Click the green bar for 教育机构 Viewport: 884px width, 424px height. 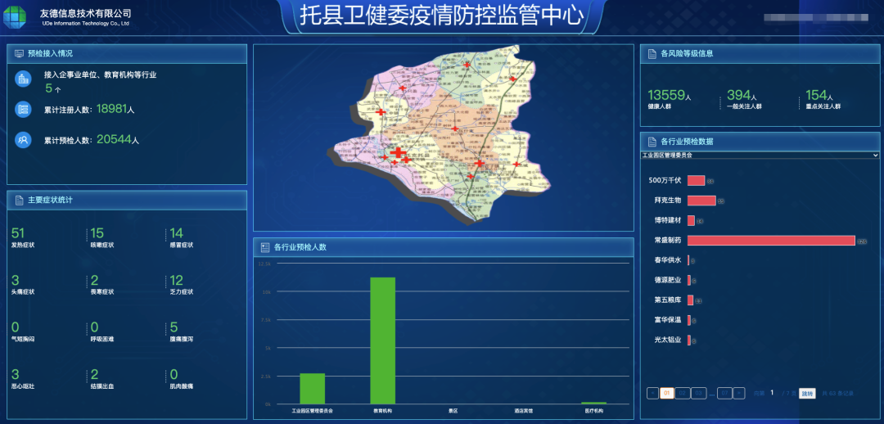pos(383,341)
